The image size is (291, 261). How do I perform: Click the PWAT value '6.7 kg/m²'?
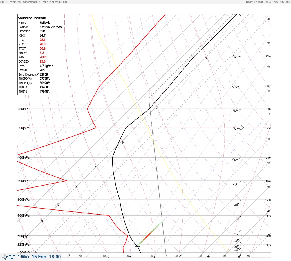tap(46, 66)
